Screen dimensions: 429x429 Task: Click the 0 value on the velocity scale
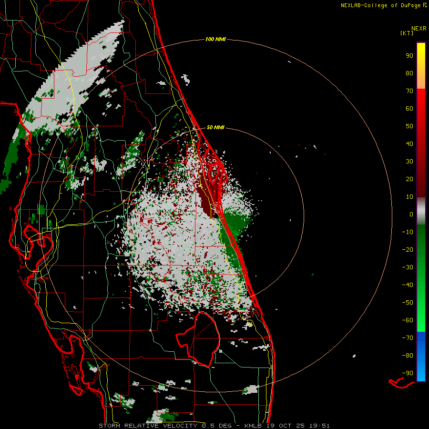point(411,214)
